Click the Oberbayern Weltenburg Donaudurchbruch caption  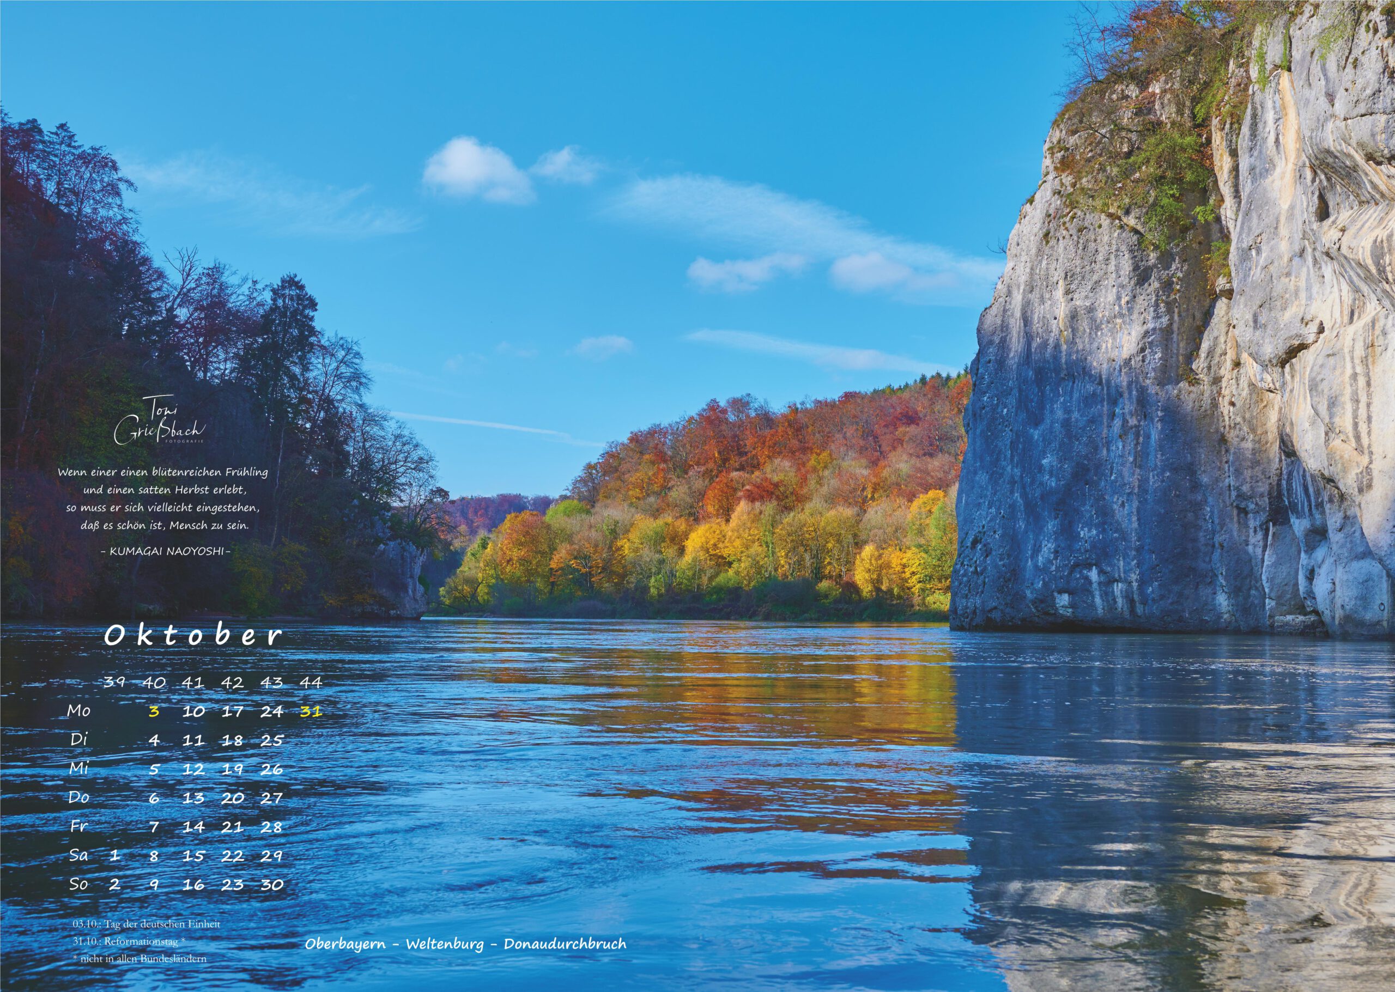click(465, 944)
